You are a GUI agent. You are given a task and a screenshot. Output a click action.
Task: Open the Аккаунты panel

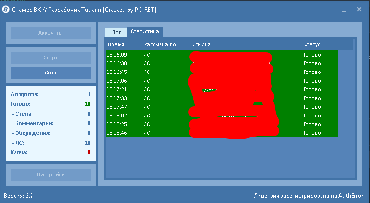point(50,33)
